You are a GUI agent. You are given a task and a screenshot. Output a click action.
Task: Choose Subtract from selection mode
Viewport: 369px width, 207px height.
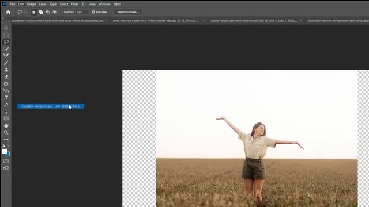coord(48,12)
